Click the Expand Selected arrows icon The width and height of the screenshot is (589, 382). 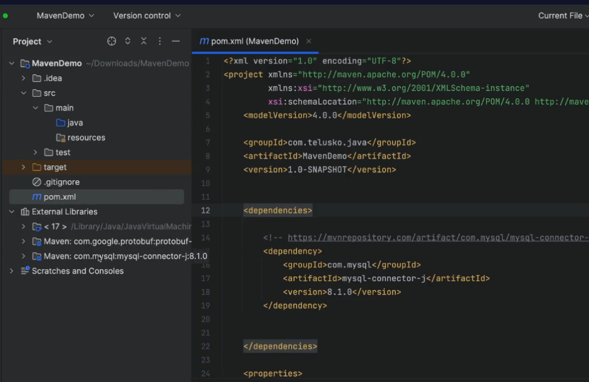coord(128,41)
